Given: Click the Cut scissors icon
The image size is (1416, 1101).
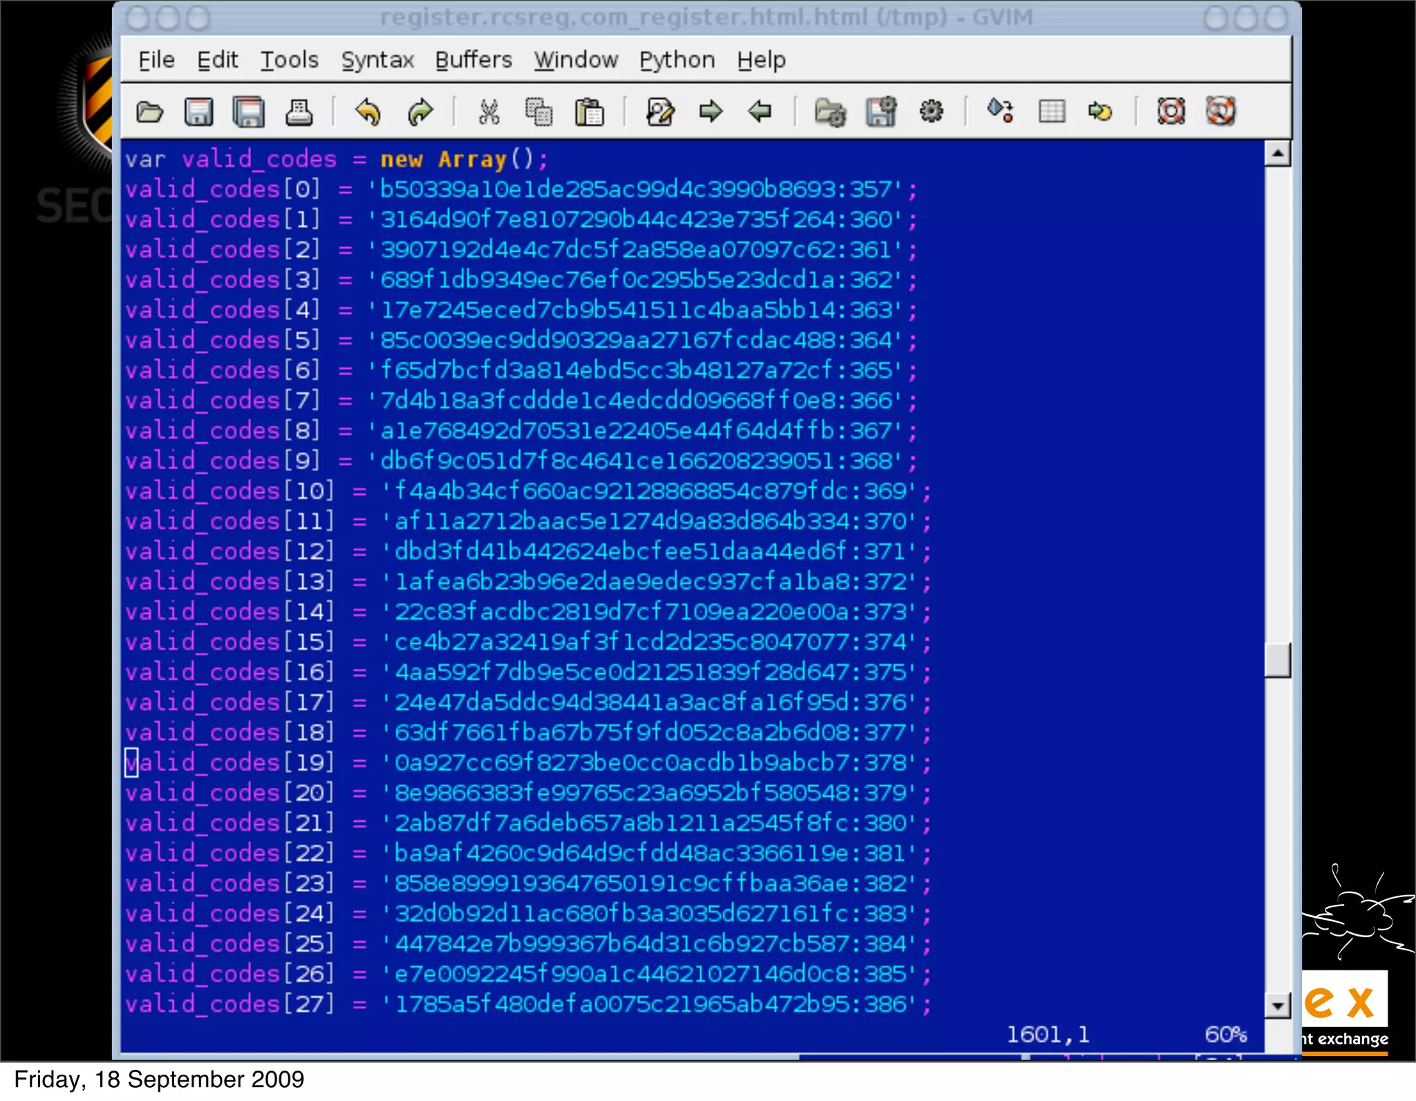Looking at the screenshot, I should coord(489,112).
